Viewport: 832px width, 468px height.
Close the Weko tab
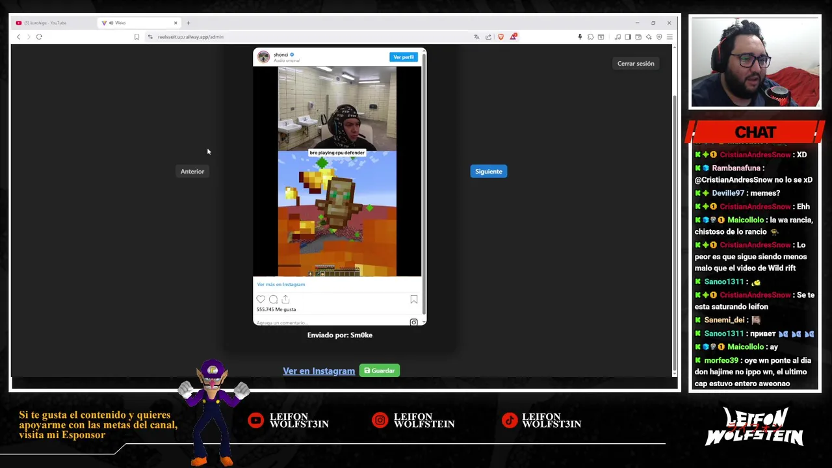tap(175, 23)
